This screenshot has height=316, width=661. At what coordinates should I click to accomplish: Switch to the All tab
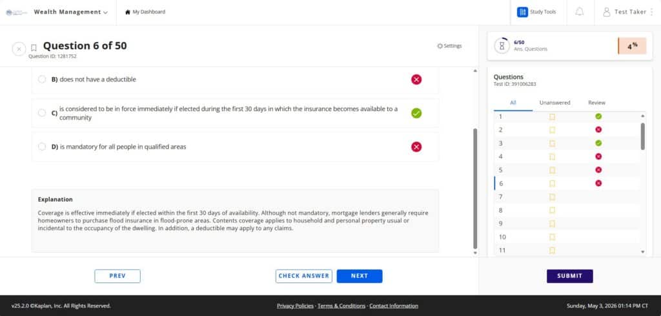click(513, 103)
